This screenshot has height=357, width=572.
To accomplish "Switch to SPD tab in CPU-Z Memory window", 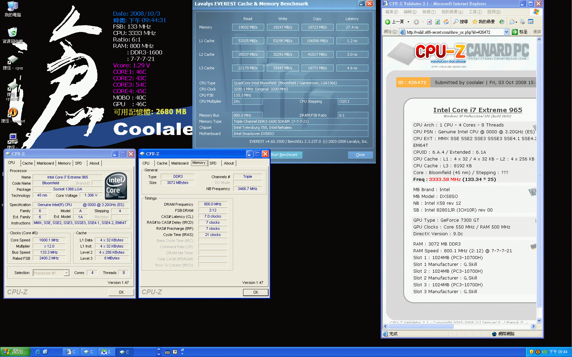I will coord(213,163).
